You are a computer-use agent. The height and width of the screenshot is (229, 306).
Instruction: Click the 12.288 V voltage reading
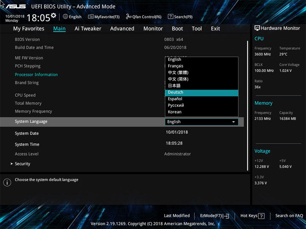click(262, 167)
